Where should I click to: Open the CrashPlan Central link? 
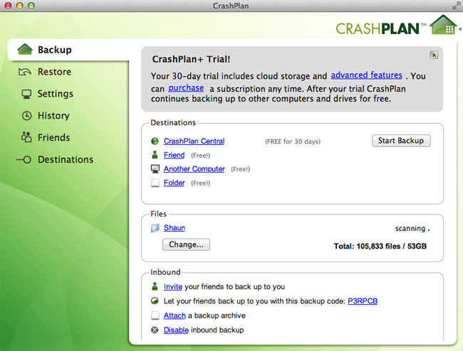coord(194,141)
